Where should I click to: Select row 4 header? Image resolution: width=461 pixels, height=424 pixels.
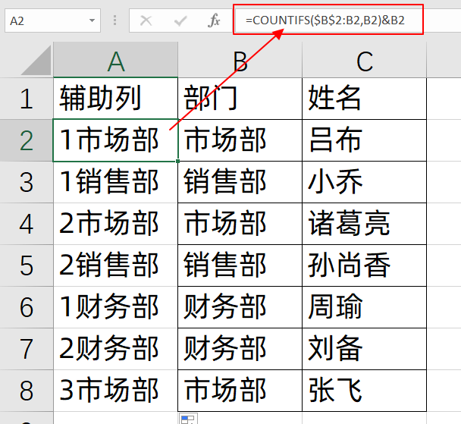[27, 224]
